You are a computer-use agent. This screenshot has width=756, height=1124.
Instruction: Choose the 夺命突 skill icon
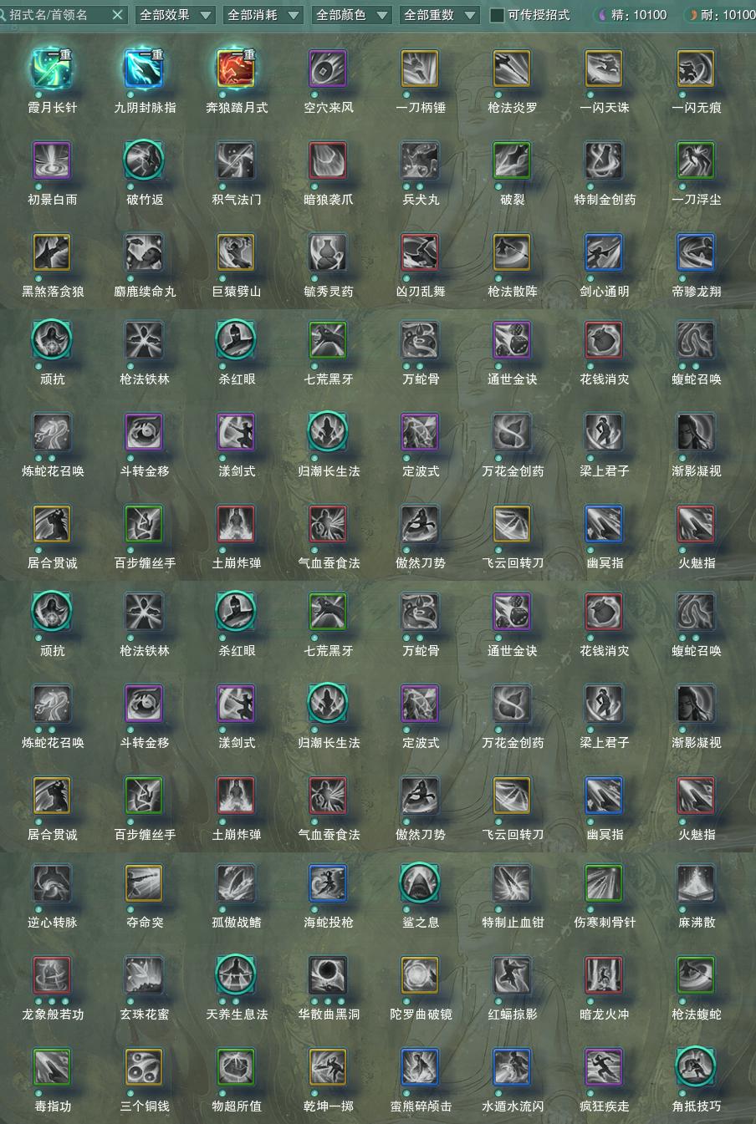pyautogui.click(x=145, y=883)
